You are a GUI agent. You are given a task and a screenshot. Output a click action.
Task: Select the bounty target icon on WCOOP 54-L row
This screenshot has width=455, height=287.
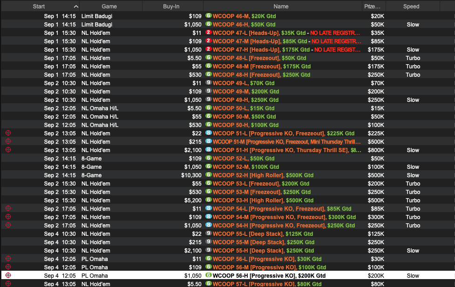(8, 208)
